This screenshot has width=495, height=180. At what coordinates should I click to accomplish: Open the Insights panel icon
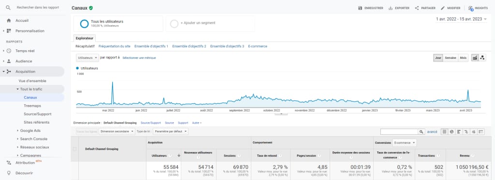(x=471, y=8)
